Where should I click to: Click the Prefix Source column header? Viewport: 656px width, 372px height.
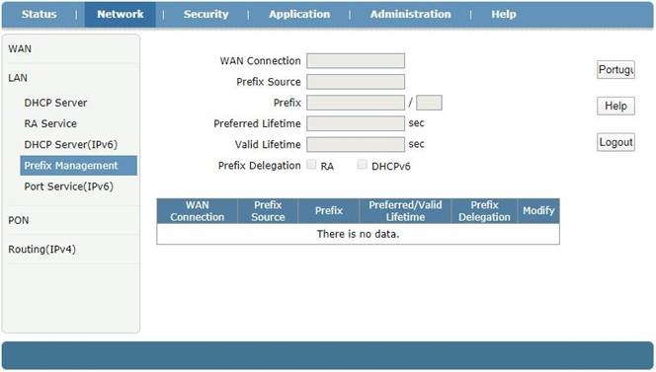click(x=268, y=211)
